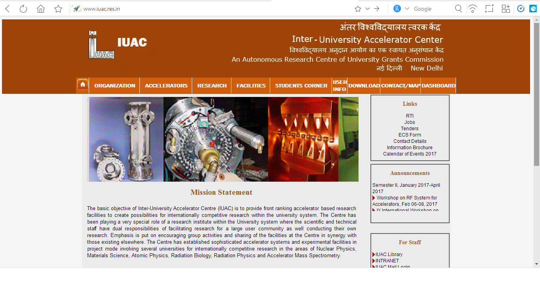540x281 pixels.
Task: Click the magnifying glass search icon
Action: [x=458, y=9]
